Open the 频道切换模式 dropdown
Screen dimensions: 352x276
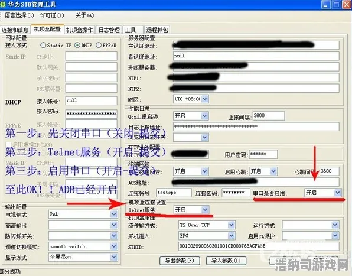click(x=114, y=246)
